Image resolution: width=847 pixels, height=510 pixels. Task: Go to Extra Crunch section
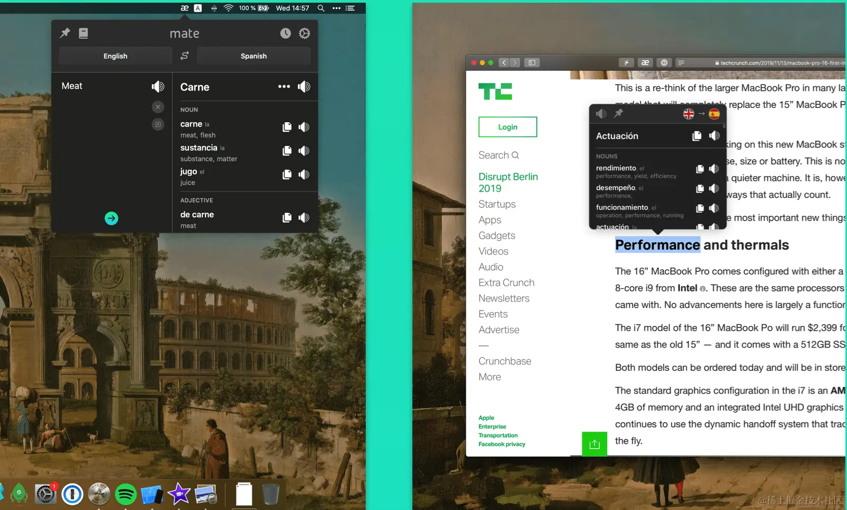(x=507, y=283)
